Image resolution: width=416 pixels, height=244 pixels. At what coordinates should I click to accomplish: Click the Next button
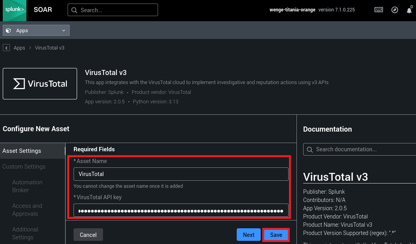pyautogui.click(x=248, y=235)
